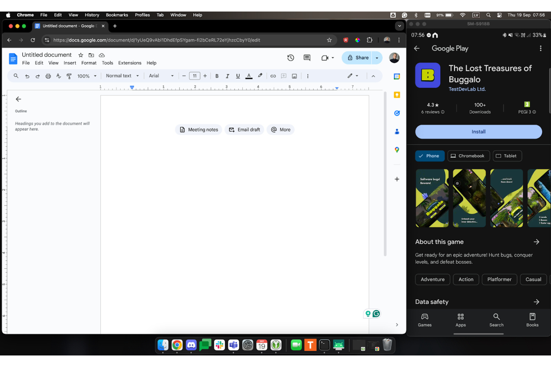This screenshot has height=367, width=551.
Task: Go back in Google Play
Action: tap(417, 48)
